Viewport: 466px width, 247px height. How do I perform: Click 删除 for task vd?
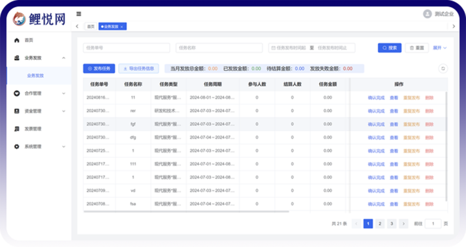(x=429, y=191)
